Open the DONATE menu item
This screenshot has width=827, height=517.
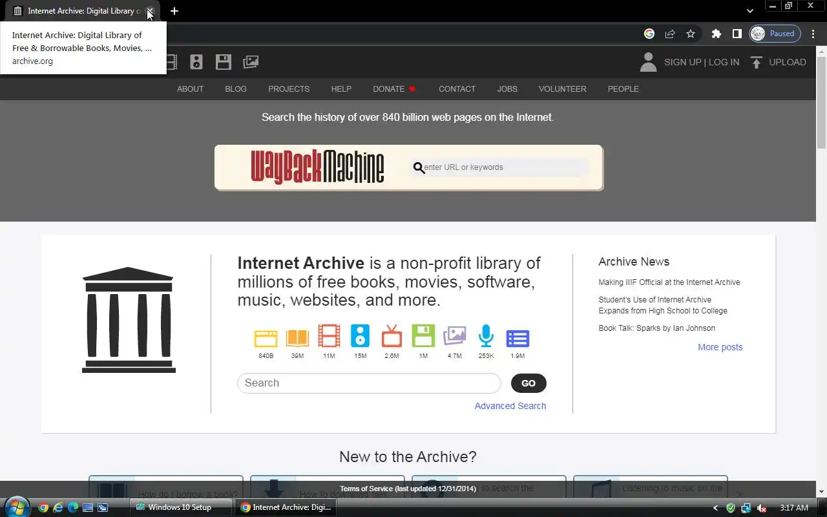coord(388,89)
